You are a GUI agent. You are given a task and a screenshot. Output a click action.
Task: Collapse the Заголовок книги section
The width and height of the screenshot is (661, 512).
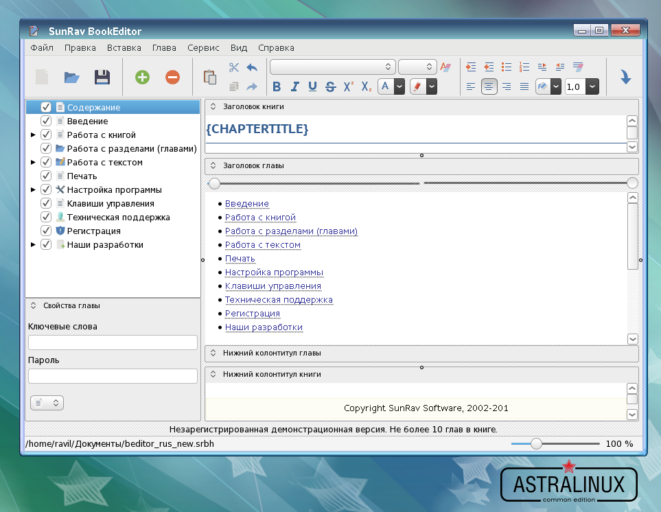click(213, 106)
